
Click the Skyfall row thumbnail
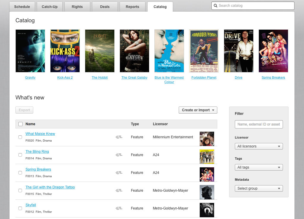(207, 210)
